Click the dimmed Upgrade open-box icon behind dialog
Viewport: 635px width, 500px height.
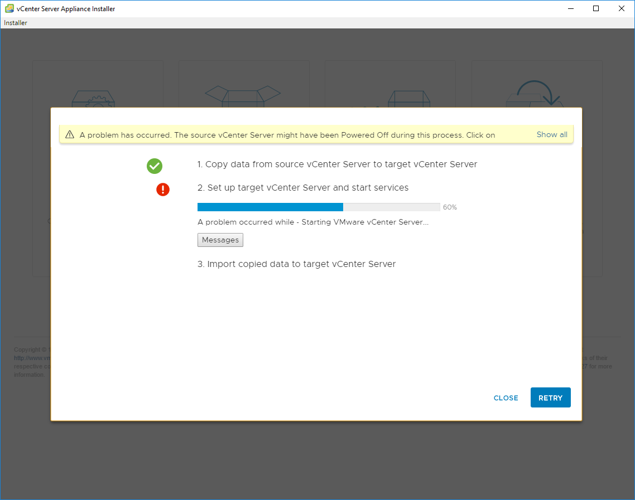(243, 96)
